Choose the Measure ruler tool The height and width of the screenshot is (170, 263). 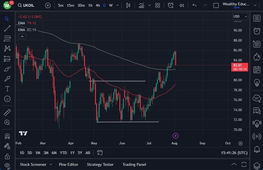7,112
